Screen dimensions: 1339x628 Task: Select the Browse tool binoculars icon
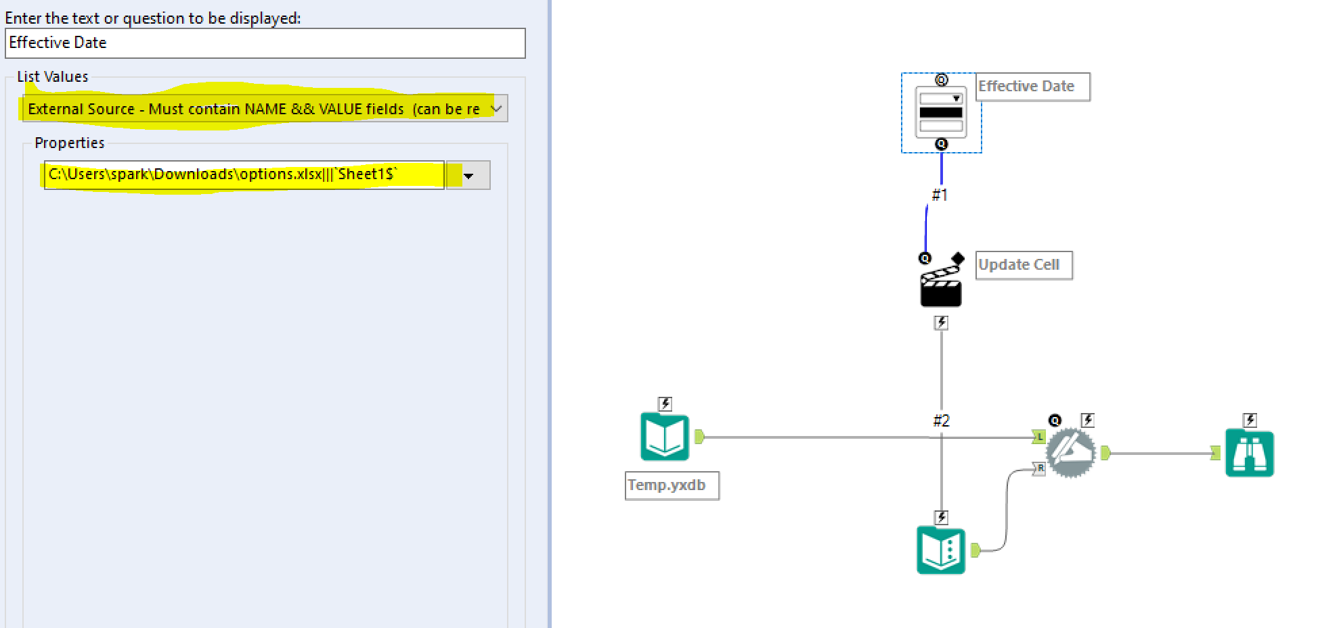coord(1250,454)
